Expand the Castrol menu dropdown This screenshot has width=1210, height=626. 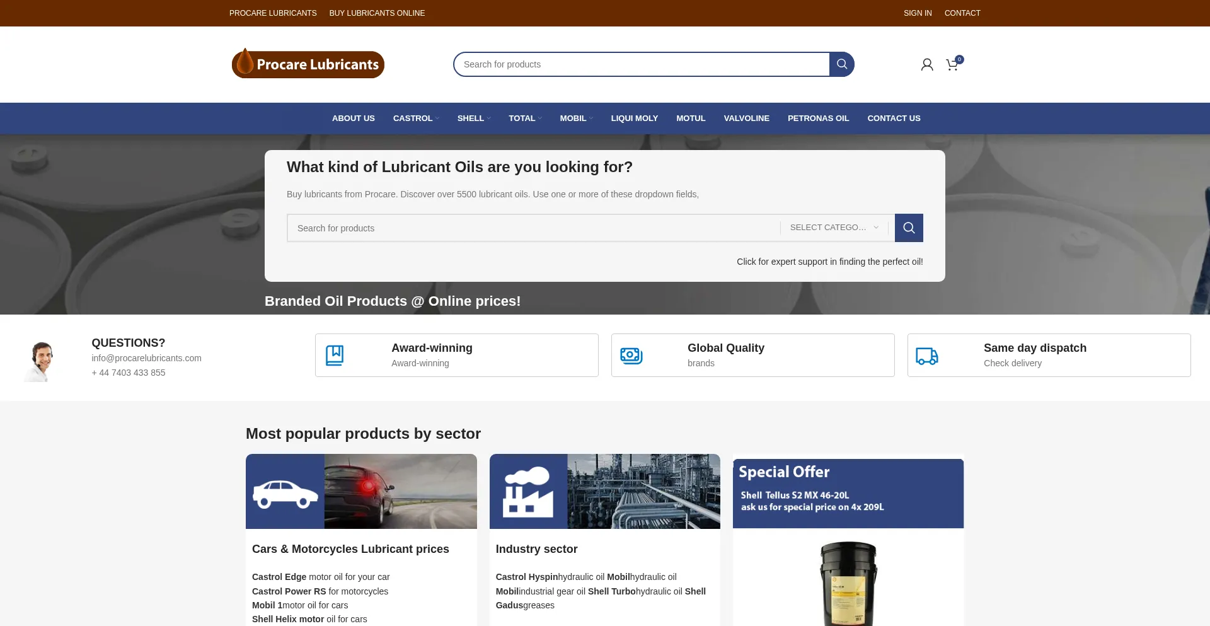click(x=416, y=119)
